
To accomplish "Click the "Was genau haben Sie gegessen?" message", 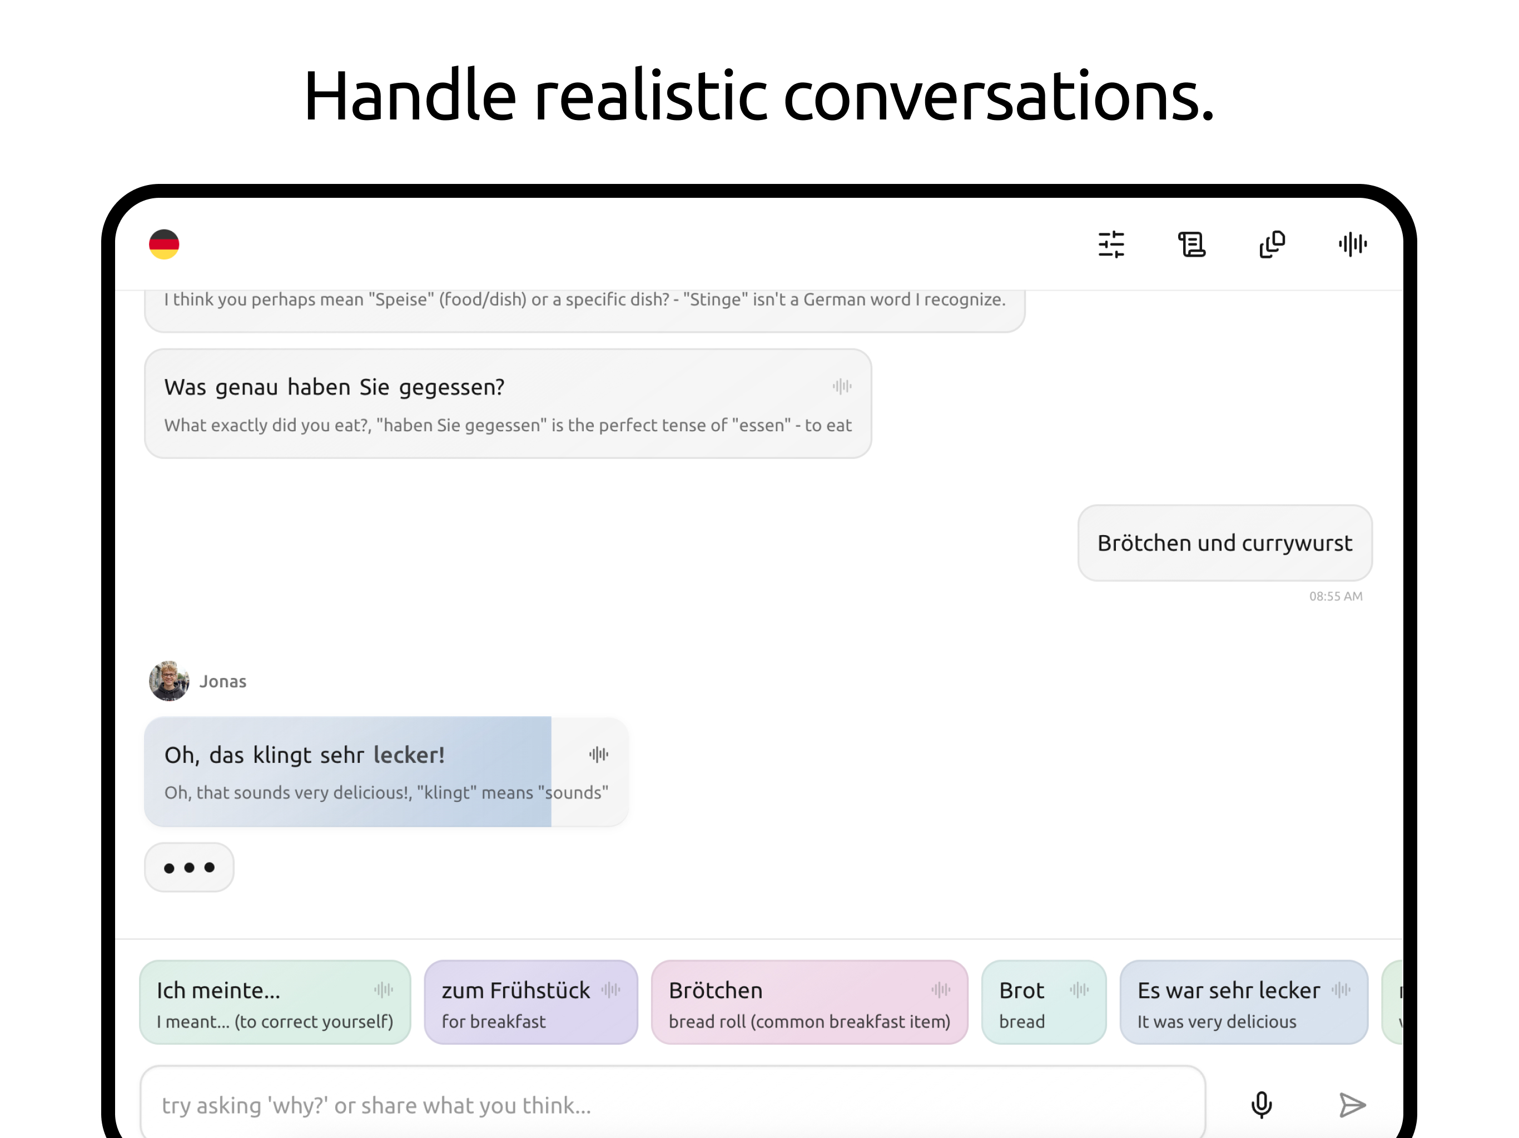I will (508, 403).
